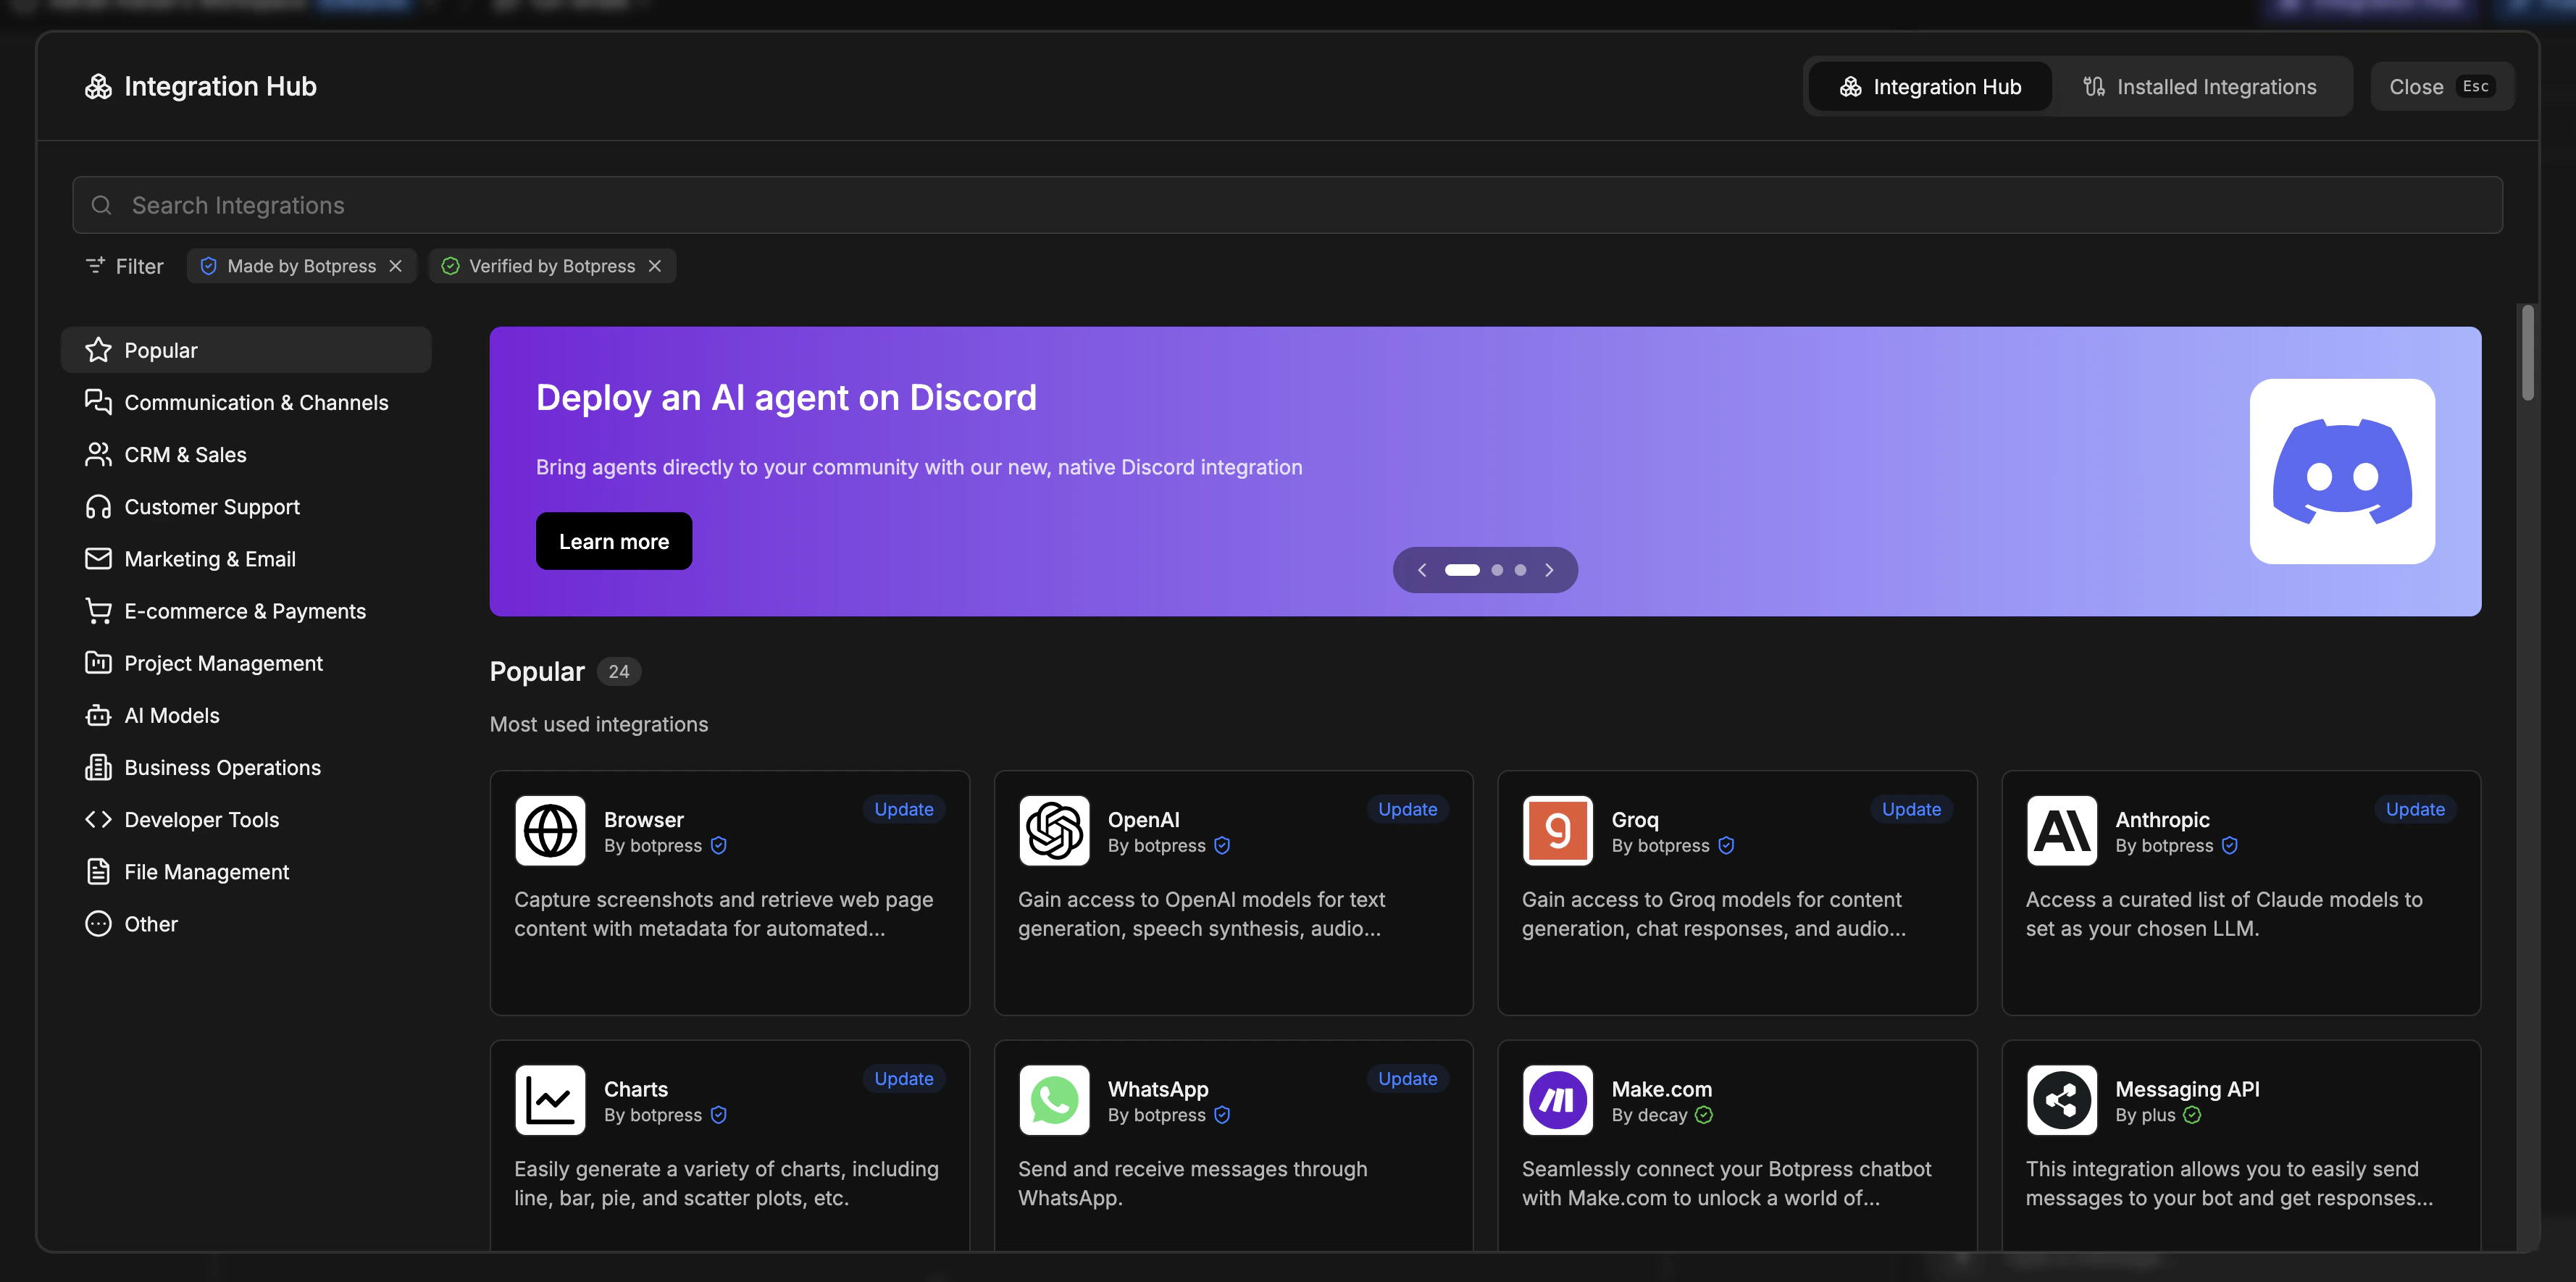Click Learn more on the Discord banner
2576x1282 pixels.
point(613,541)
